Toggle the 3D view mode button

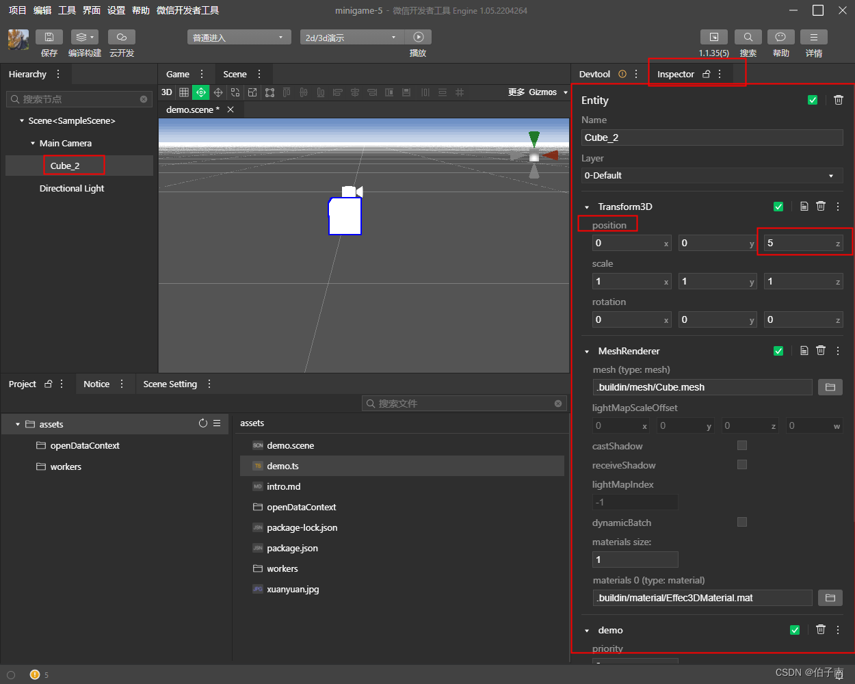click(167, 92)
